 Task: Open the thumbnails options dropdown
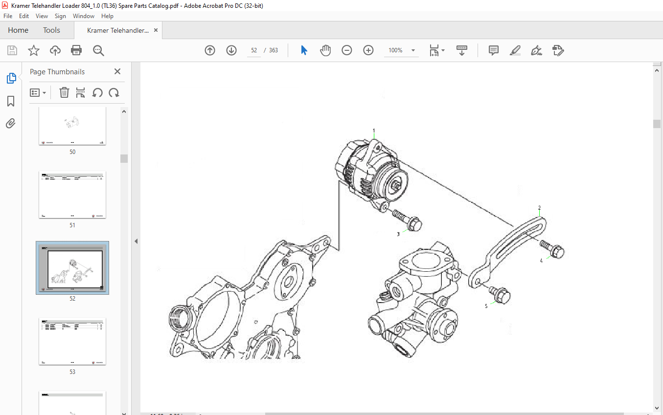tap(38, 92)
